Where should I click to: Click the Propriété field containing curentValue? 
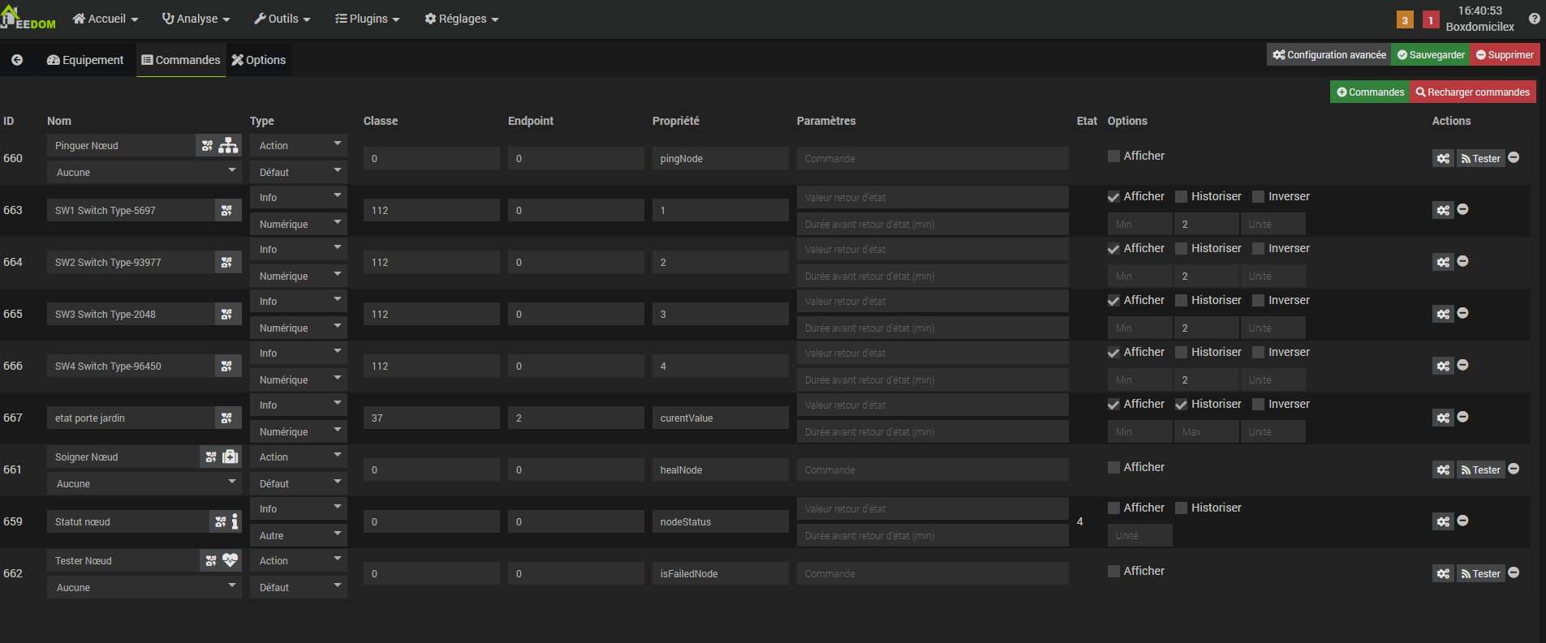pyautogui.click(x=719, y=418)
